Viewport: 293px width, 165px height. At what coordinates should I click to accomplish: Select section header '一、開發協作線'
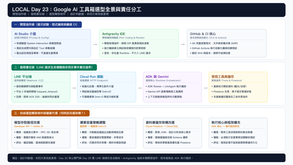click(x=47, y=25)
